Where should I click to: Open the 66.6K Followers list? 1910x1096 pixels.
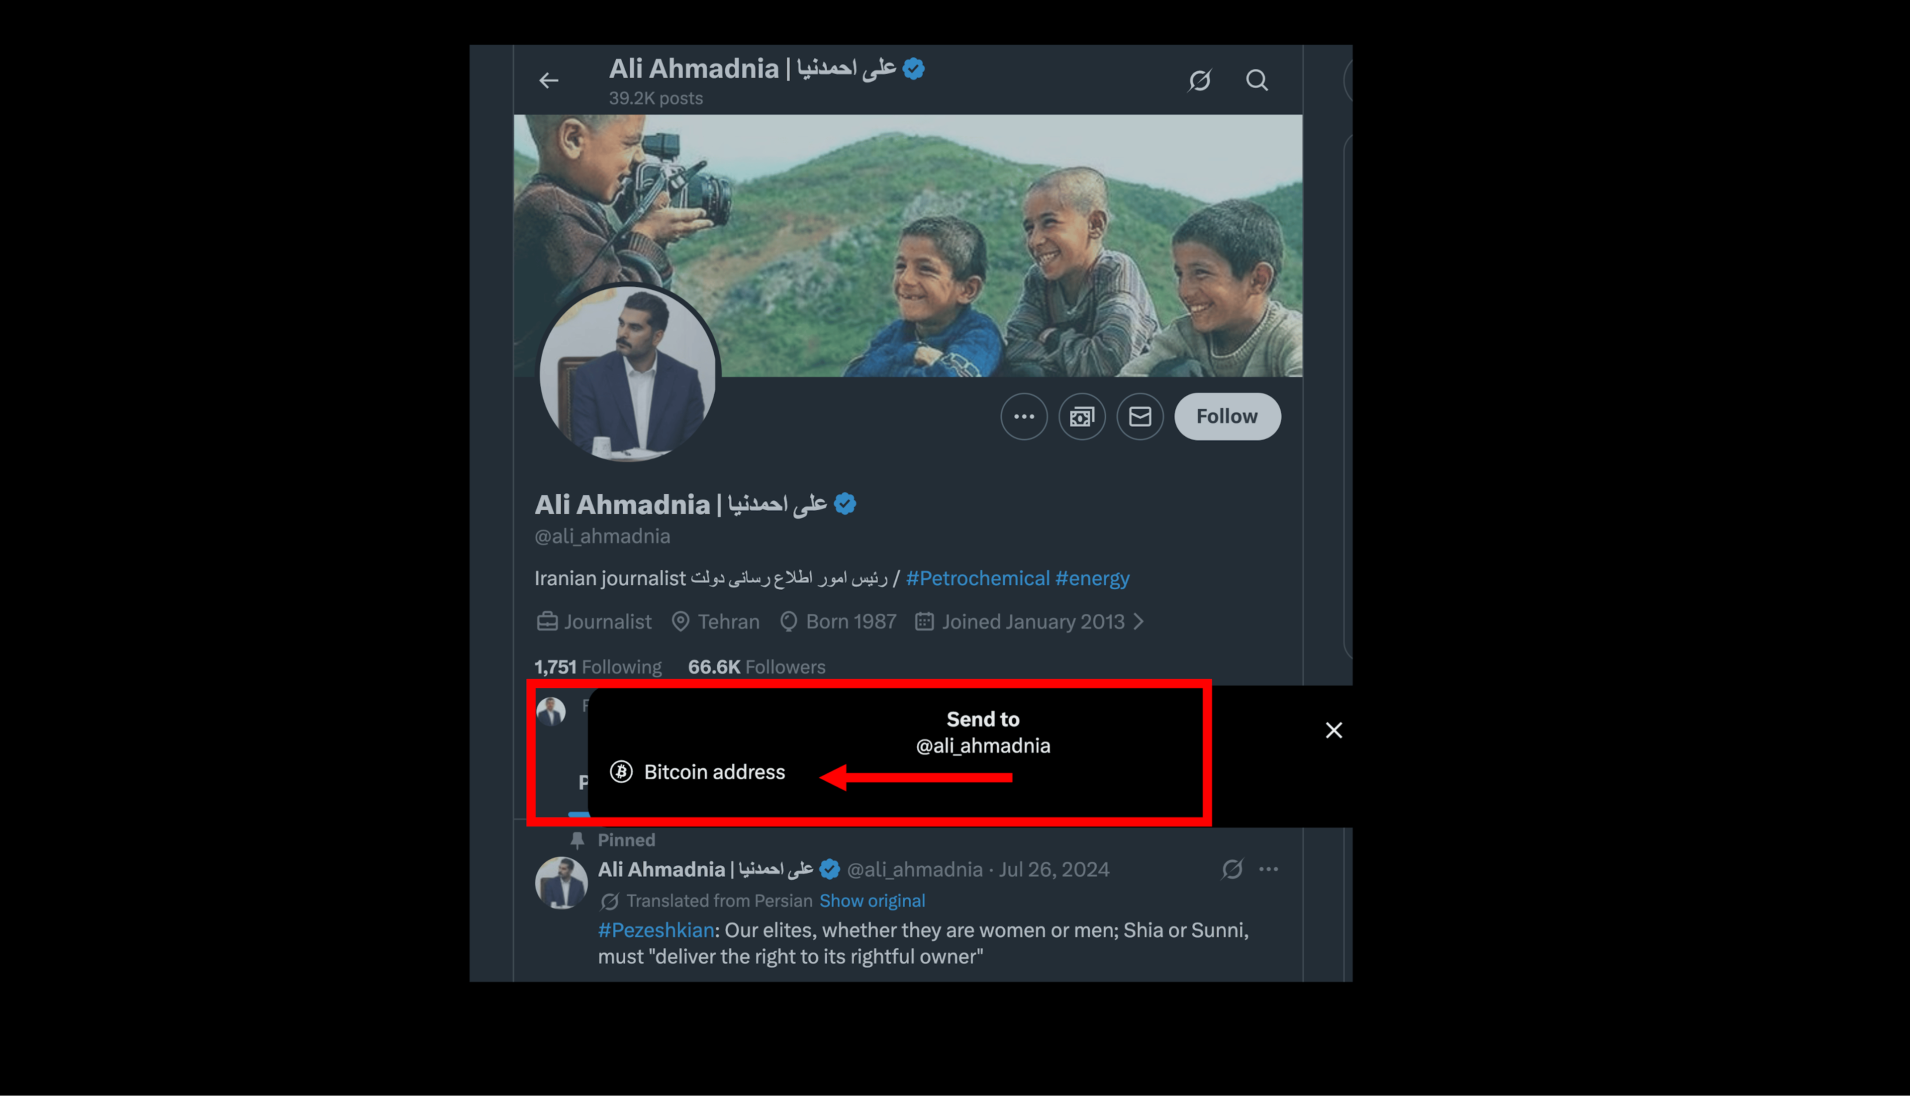click(756, 667)
